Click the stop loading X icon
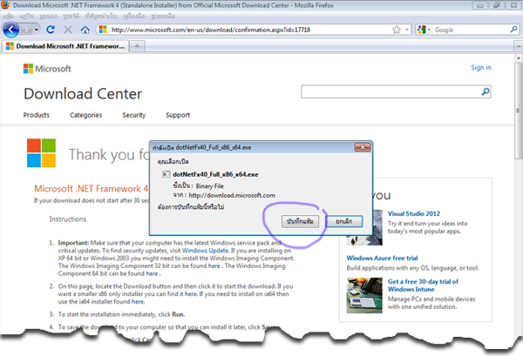Screen dimensions: 523x356 pos(68,30)
